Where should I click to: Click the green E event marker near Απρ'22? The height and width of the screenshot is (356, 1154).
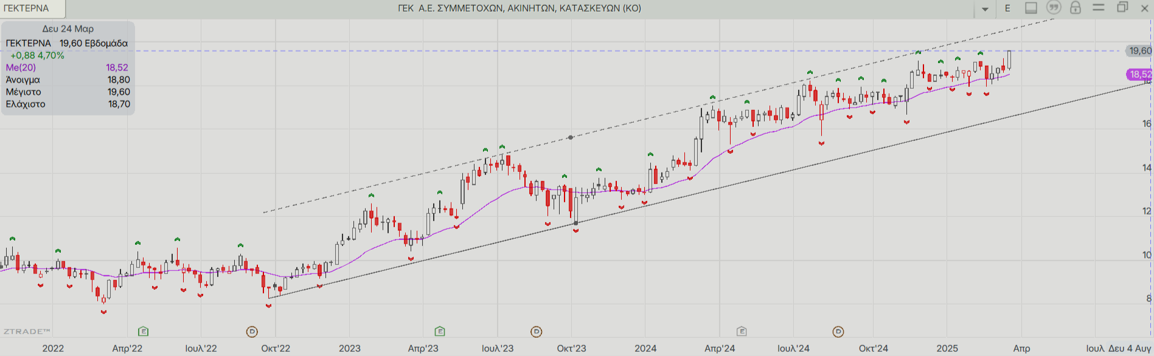point(143,331)
